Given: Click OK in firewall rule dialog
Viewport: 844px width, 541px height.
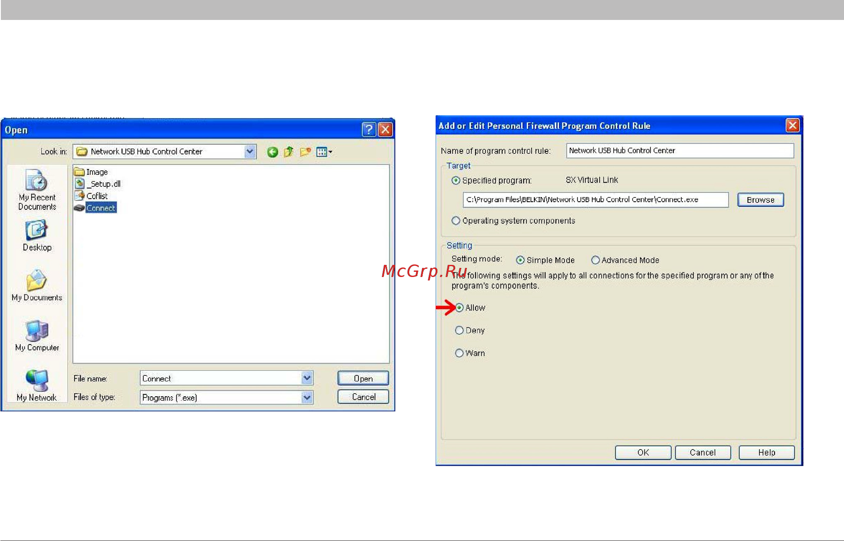Looking at the screenshot, I should click(x=643, y=453).
